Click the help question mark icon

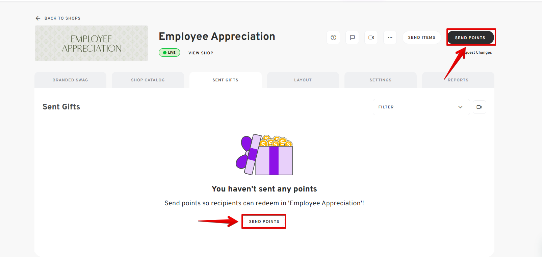pos(333,37)
